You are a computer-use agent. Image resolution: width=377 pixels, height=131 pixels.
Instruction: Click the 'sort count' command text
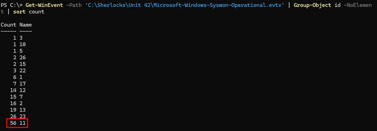click(29, 12)
